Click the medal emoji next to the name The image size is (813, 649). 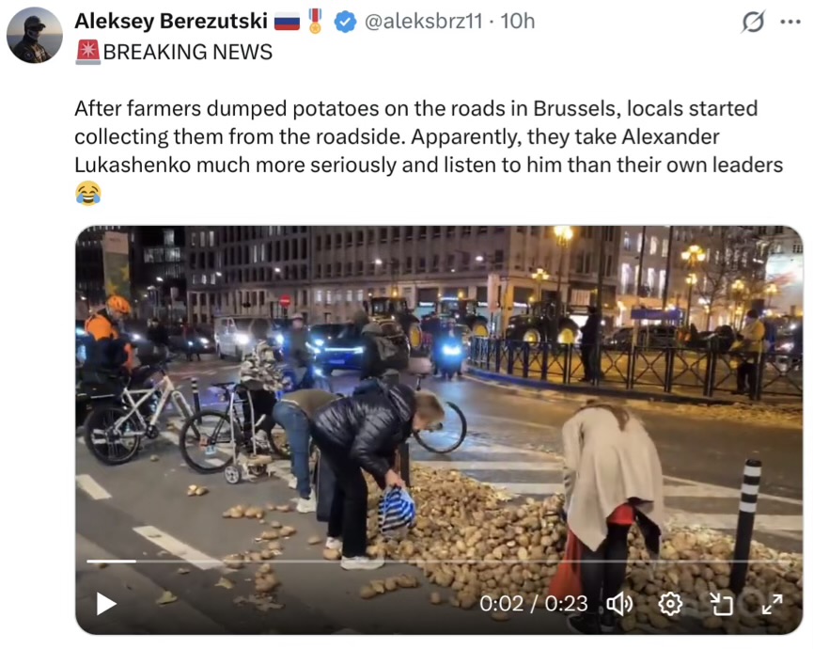pos(315,22)
